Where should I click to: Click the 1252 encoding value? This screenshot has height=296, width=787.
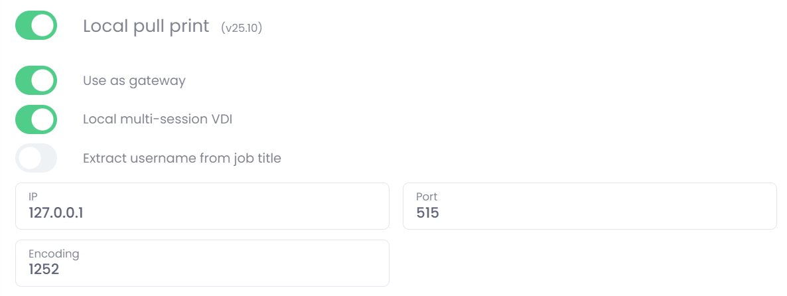click(x=44, y=270)
